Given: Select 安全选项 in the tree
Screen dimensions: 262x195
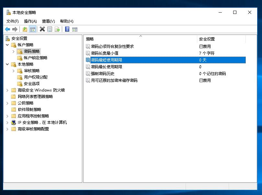Looking at the screenshot, I should (32, 84).
